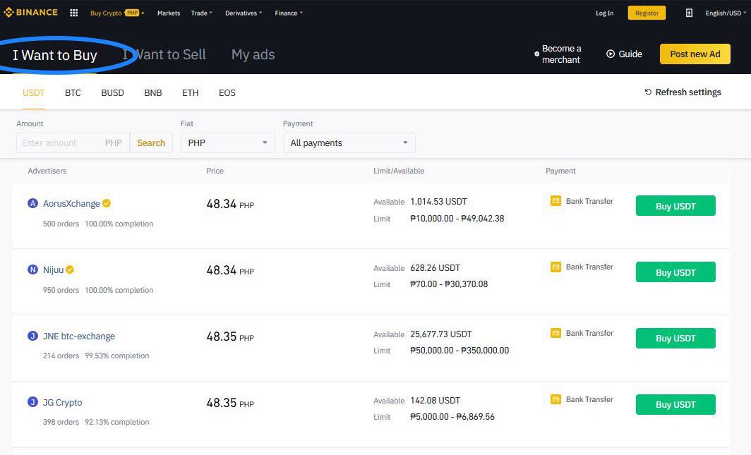Click the AorusXchange avatar icon
The width and height of the screenshot is (751, 455).
point(32,203)
